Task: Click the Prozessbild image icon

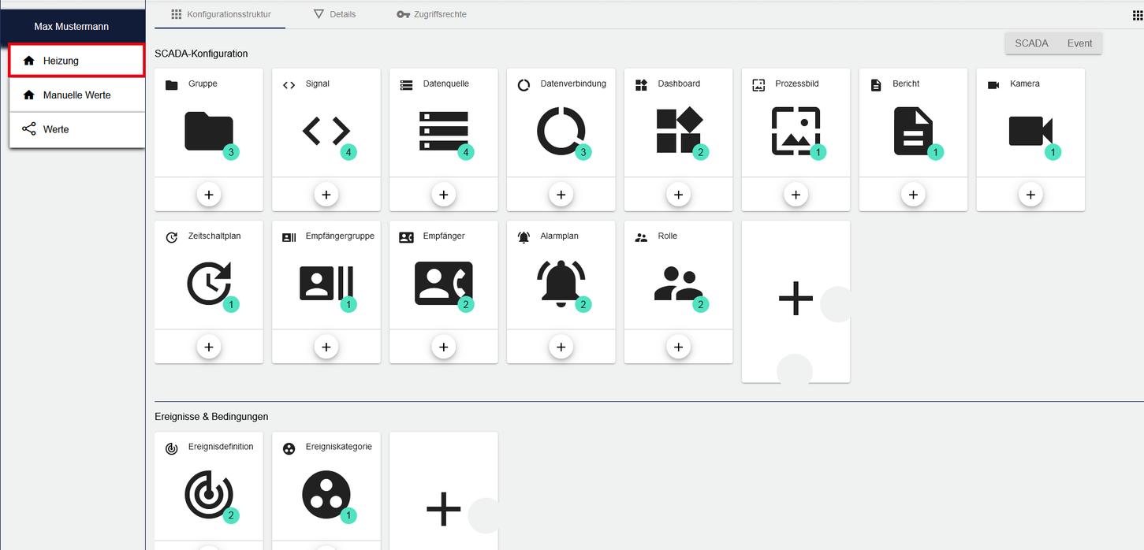Action: coord(796,131)
